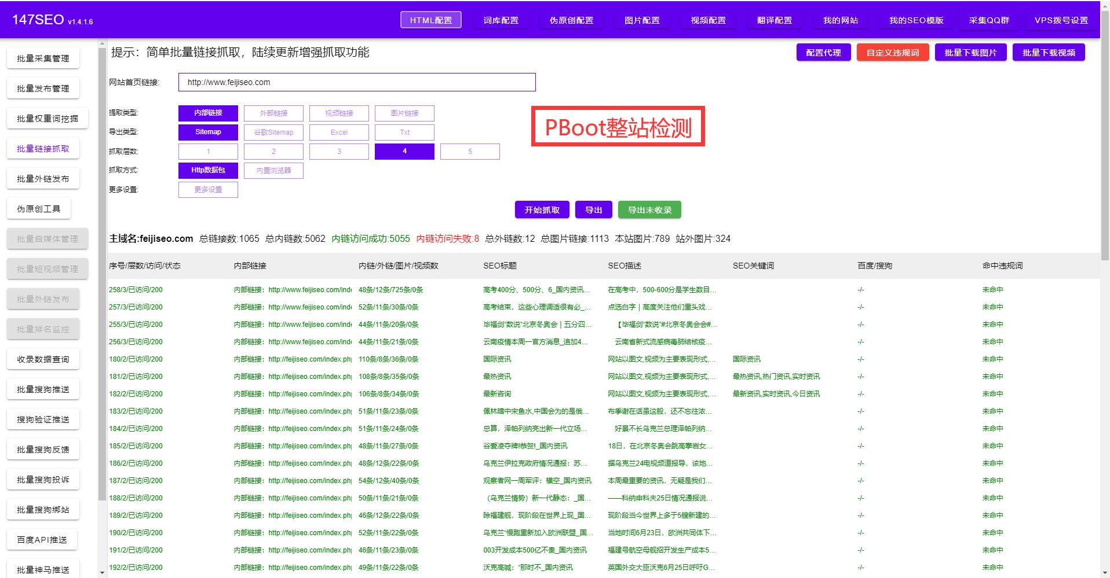Click sidebar scrollbar down arrow
The image size is (1110, 578).
click(x=102, y=573)
